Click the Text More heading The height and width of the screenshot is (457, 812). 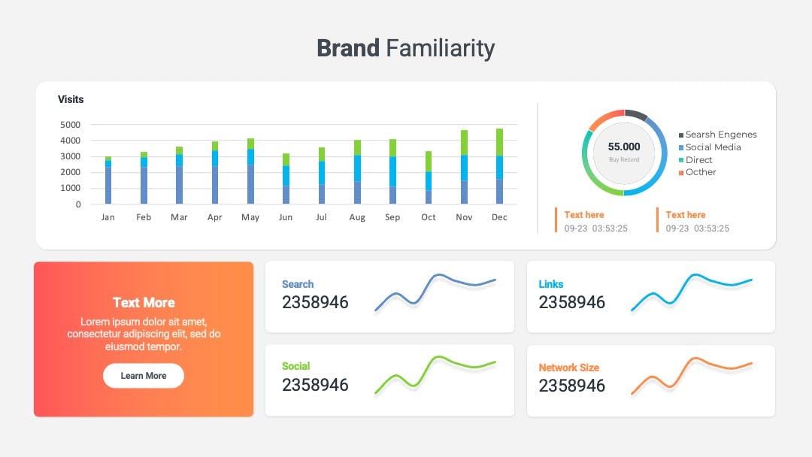tap(143, 302)
